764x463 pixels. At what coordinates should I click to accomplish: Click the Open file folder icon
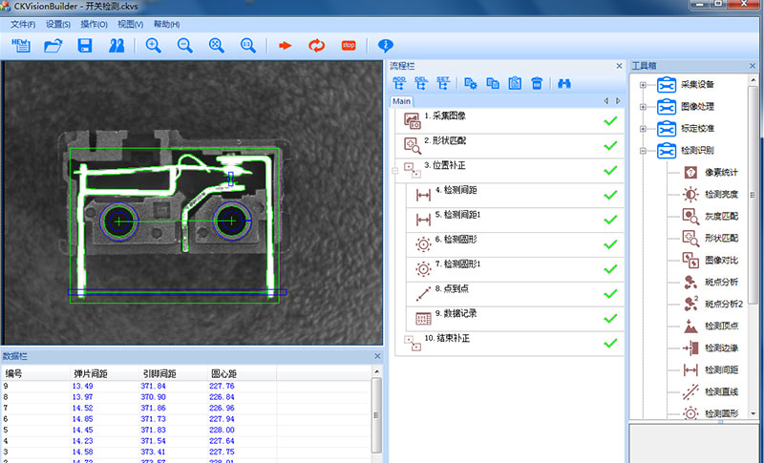[x=53, y=45]
